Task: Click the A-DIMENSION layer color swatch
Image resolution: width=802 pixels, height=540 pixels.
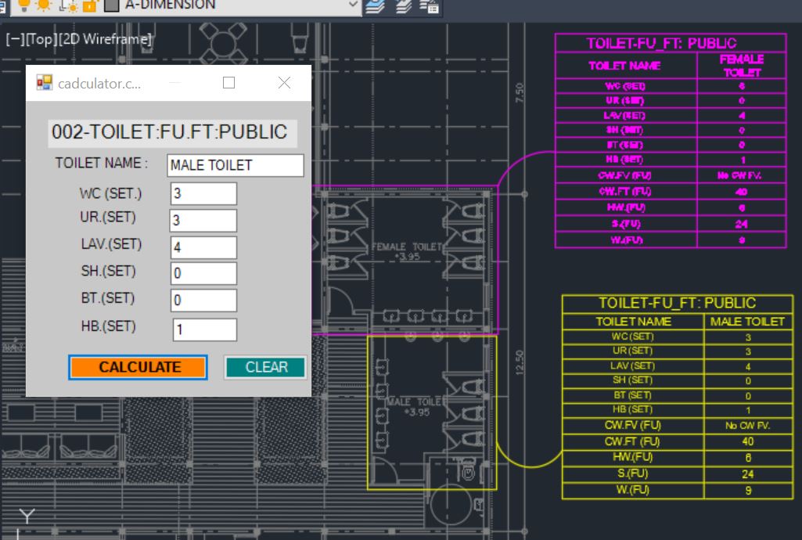Action: coord(111,5)
